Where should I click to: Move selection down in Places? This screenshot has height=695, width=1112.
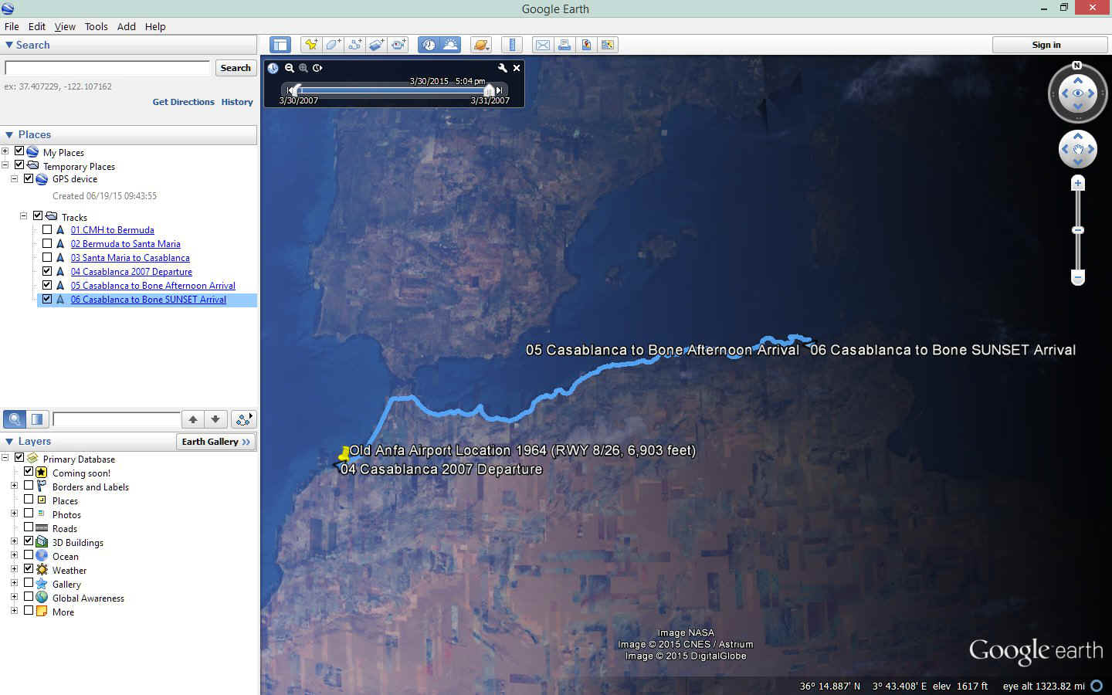click(215, 419)
